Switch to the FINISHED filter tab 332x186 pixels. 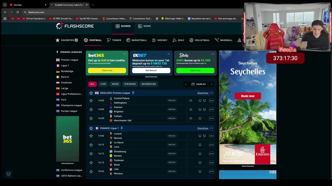130,84
